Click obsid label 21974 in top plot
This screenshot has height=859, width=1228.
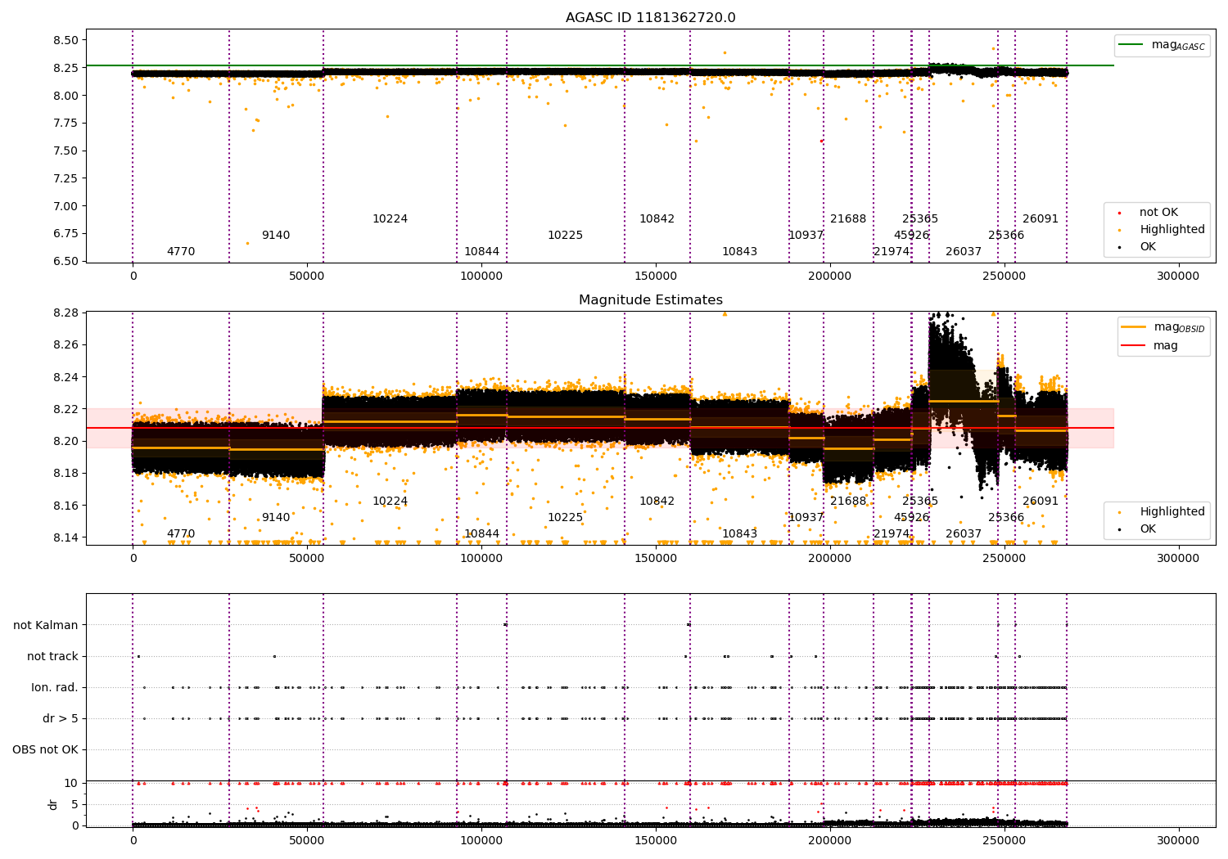[x=892, y=252]
